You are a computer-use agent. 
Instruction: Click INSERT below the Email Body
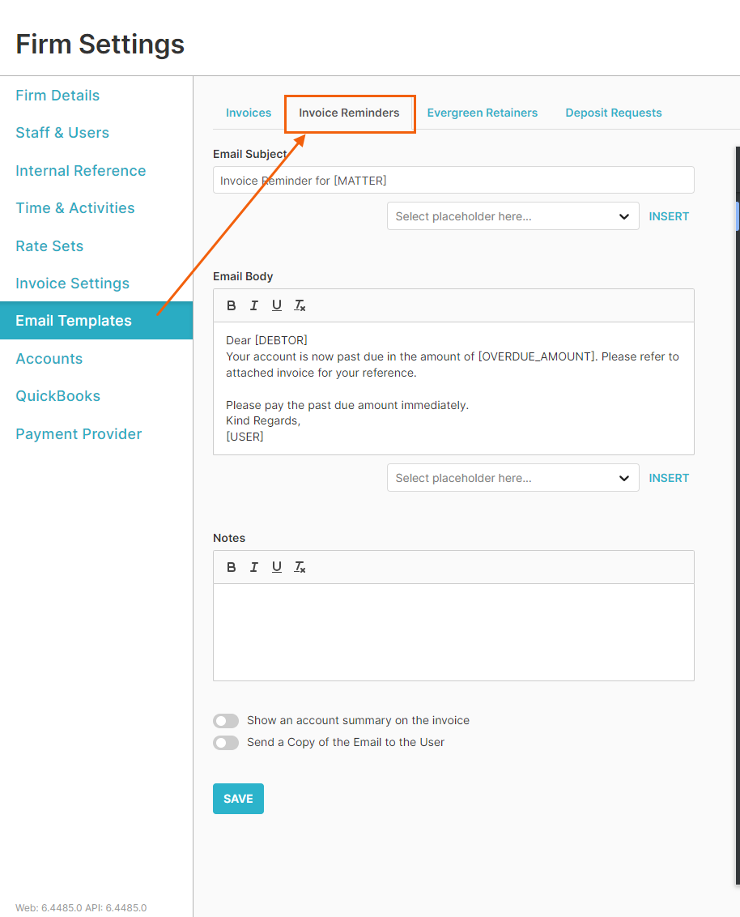[x=669, y=478]
